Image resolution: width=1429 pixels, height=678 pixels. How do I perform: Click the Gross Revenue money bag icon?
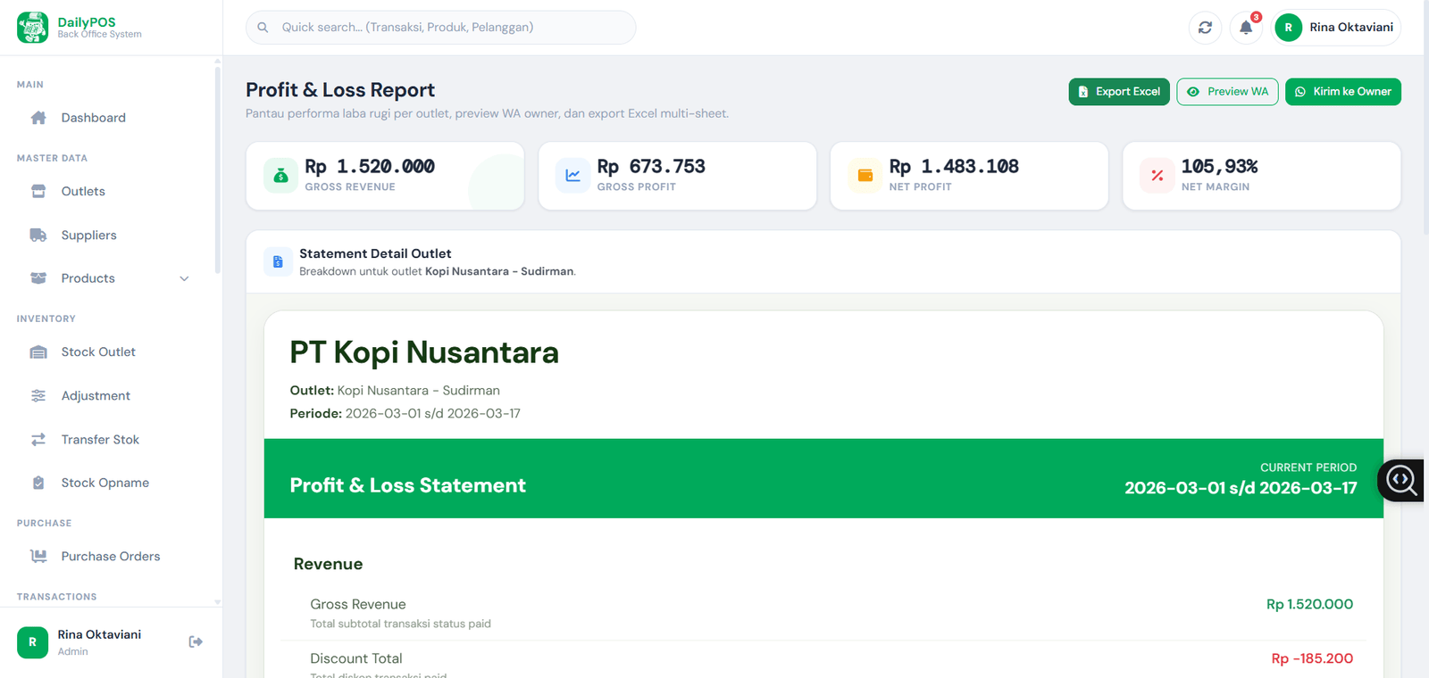click(281, 176)
